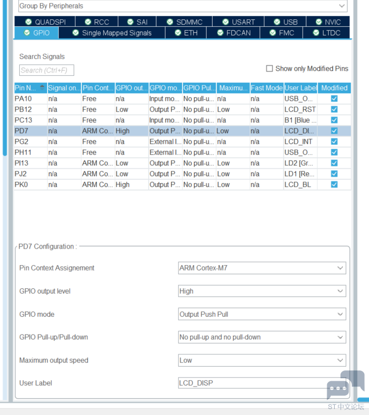Sort by the GPIO output level column header
Screen dimensions: 369x415
pos(132,88)
